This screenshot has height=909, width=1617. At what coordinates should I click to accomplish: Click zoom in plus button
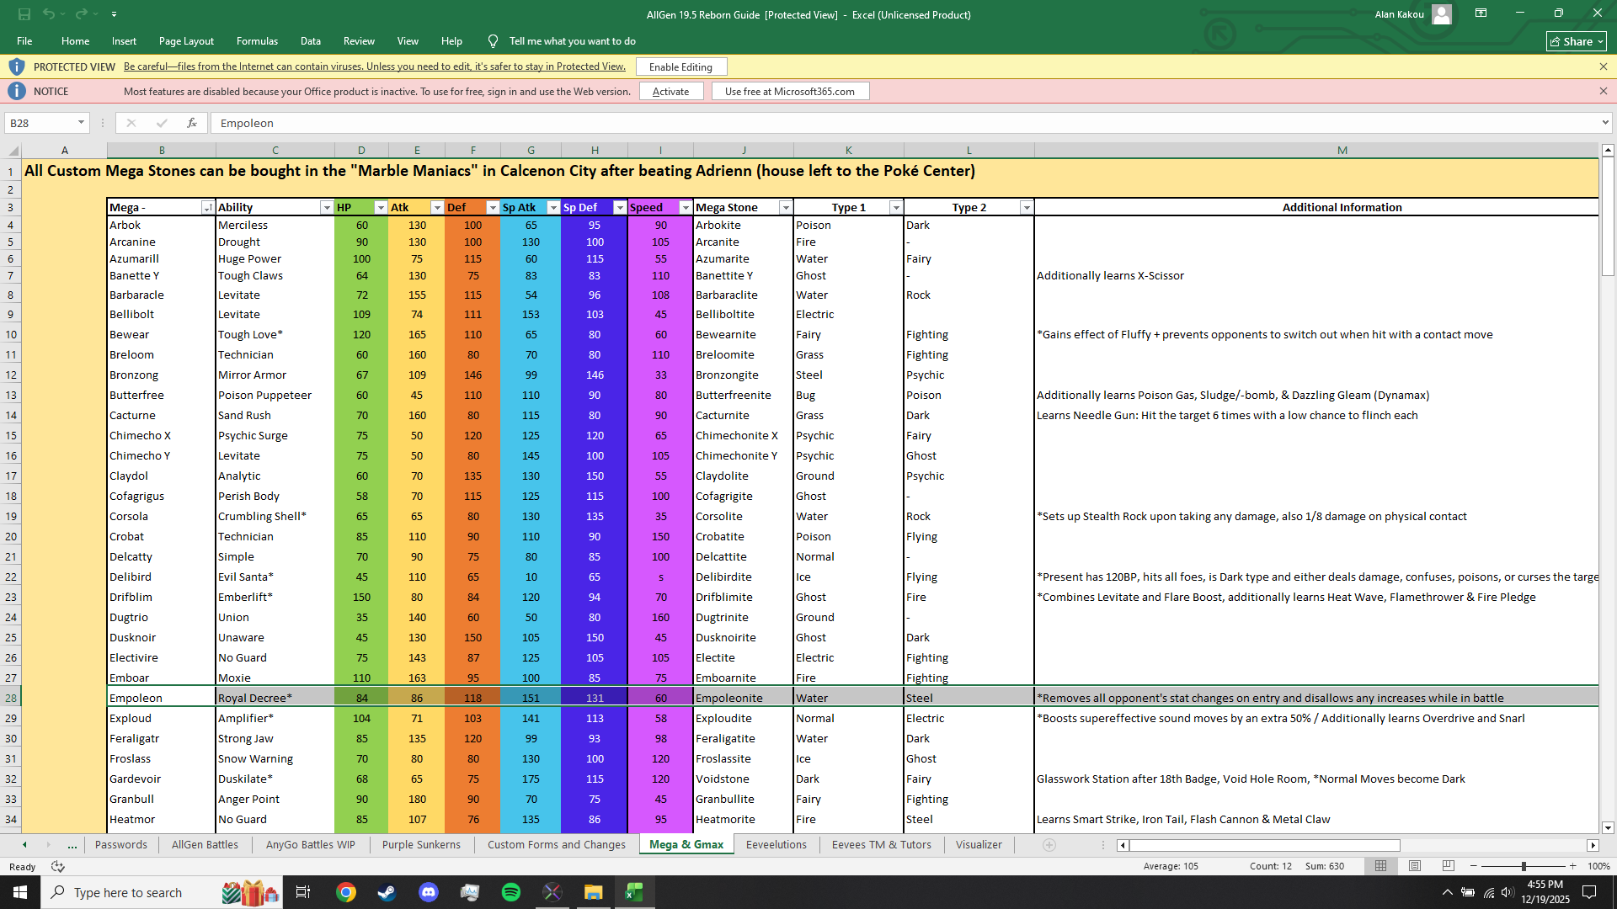tap(1572, 866)
